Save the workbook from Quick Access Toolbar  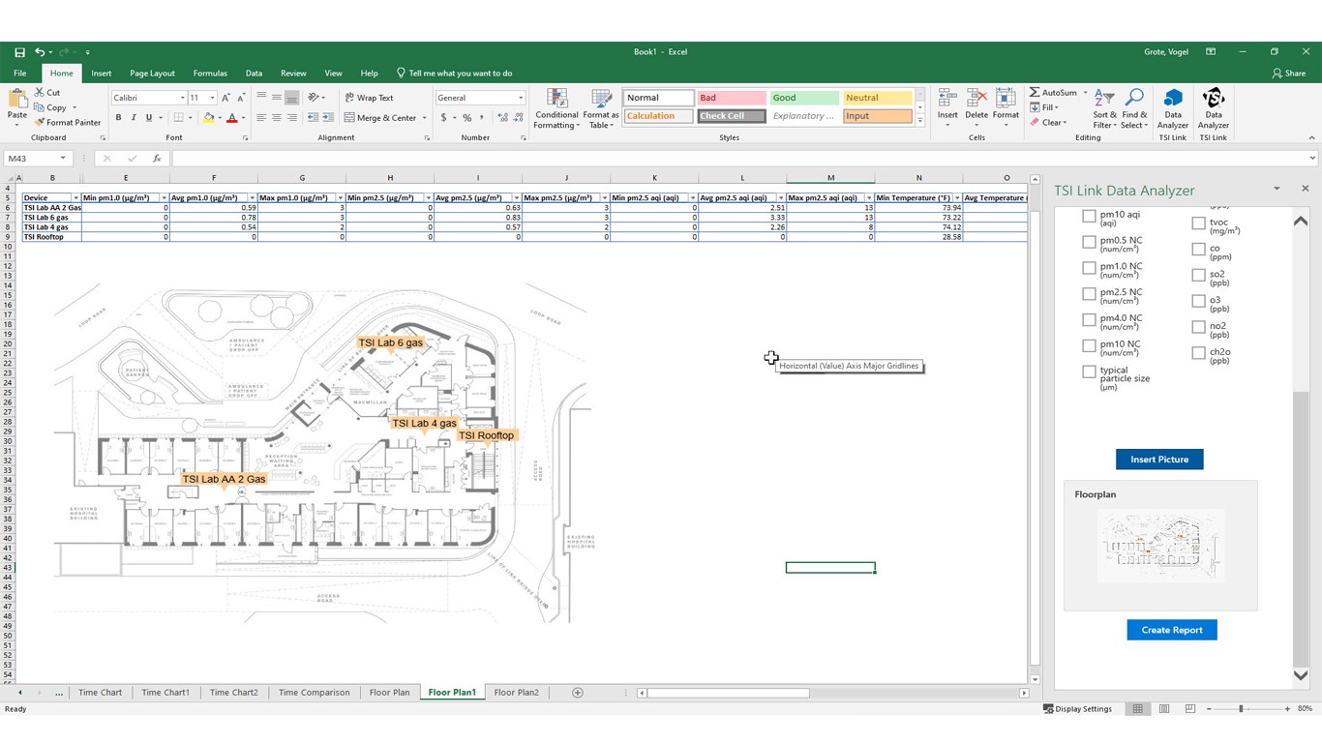(x=19, y=52)
